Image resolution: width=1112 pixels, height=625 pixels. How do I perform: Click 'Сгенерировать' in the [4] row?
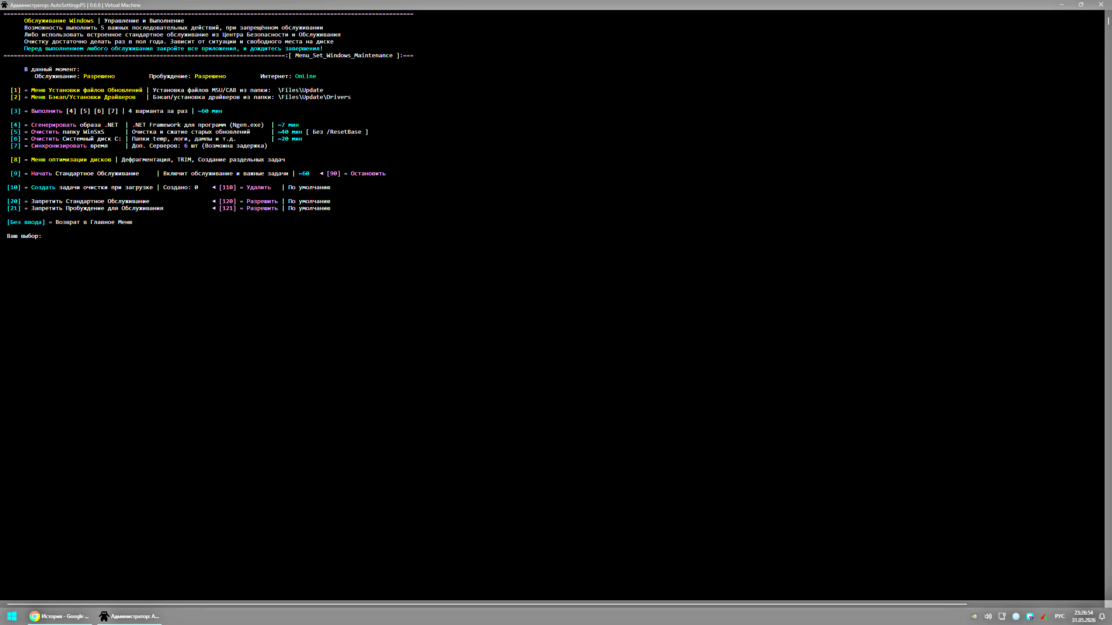pyautogui.click(x=53, y=125)
